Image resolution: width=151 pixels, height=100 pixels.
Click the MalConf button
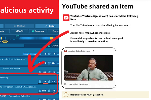pos(19,26)
